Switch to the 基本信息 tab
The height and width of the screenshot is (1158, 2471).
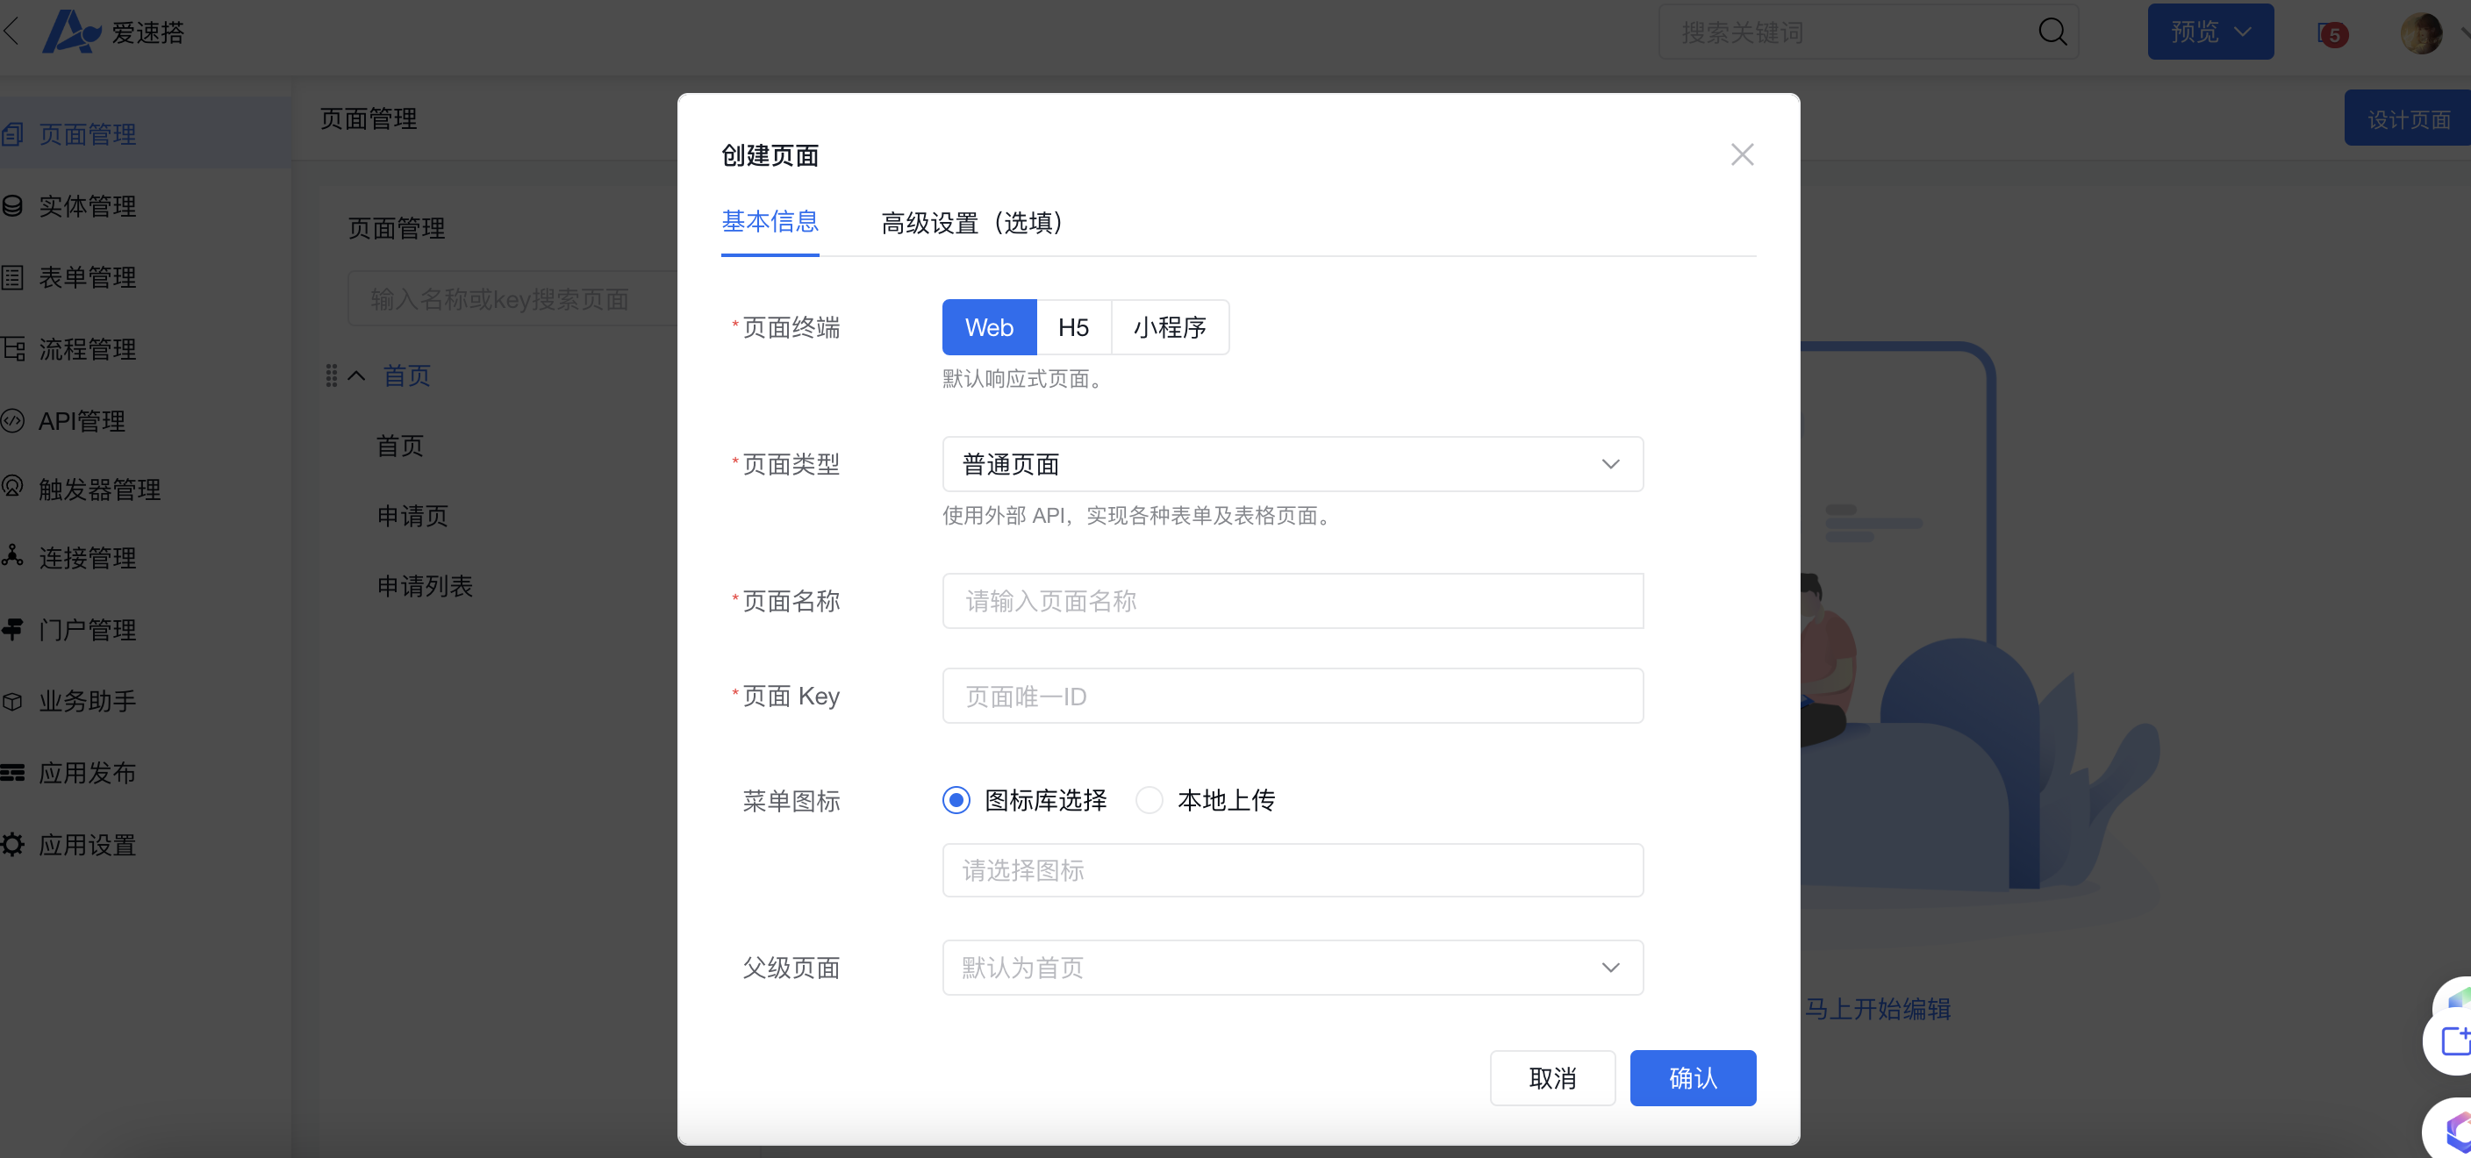point(770,223)
